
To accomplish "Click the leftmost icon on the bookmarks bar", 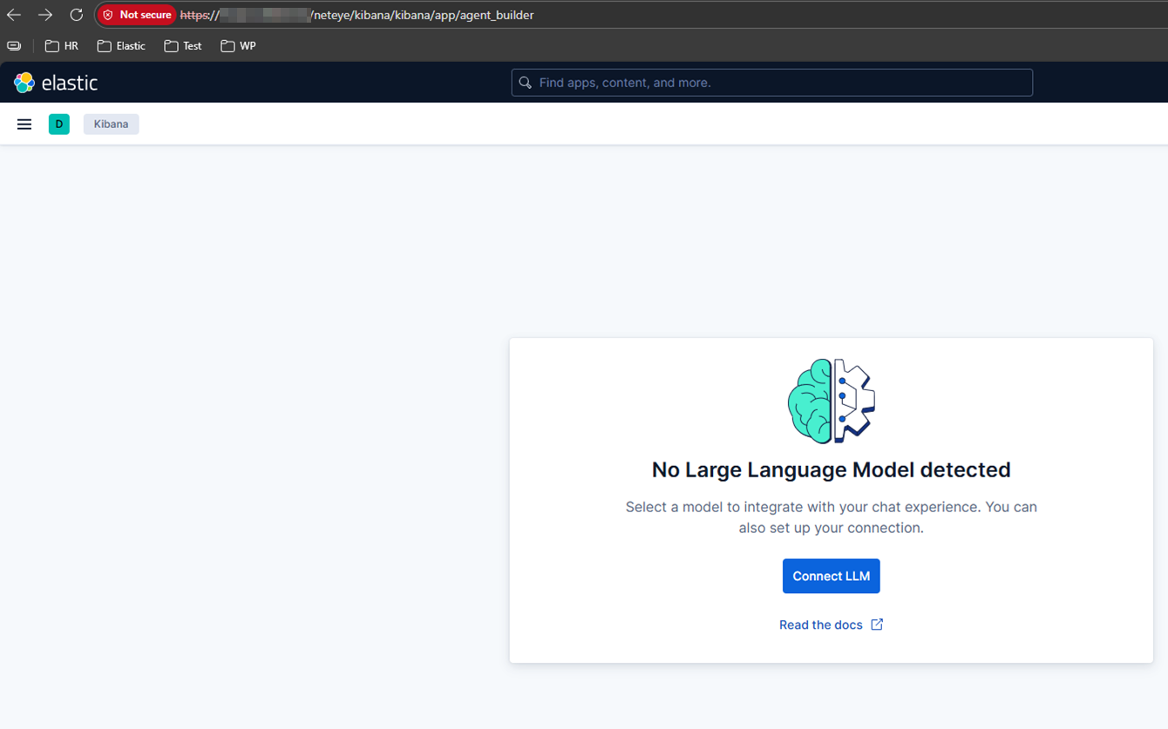I will pyautogui.click(x=14, y=46).
